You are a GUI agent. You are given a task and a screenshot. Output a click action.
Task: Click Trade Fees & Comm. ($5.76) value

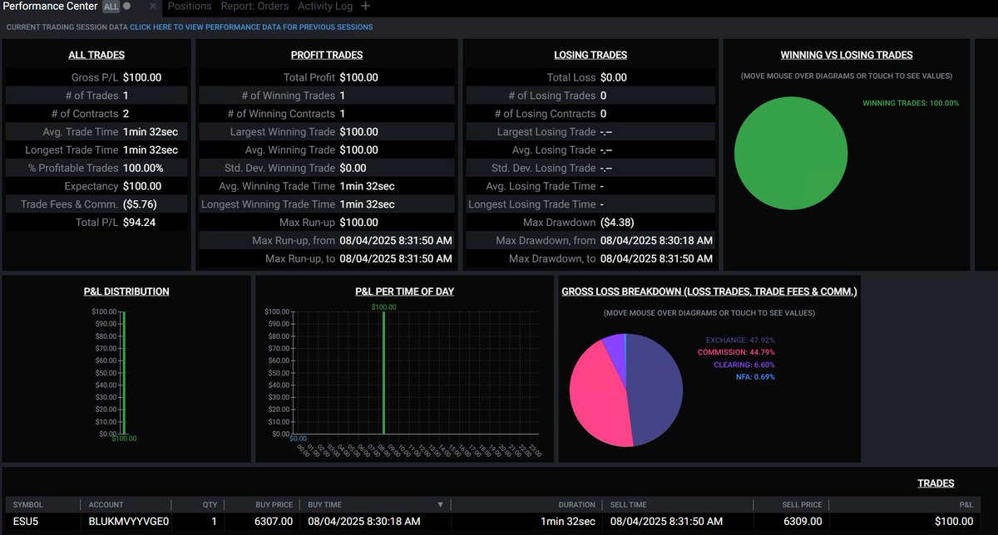(140, 204)
